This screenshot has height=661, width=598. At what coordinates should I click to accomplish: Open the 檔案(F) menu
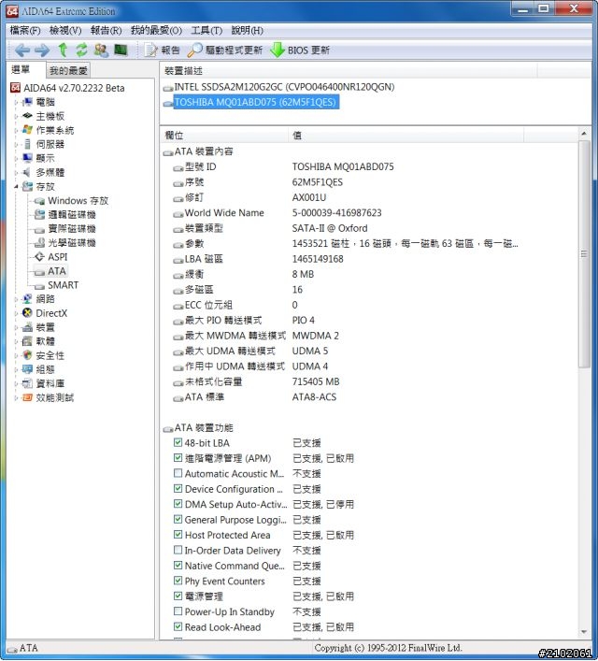pos(25,30)
